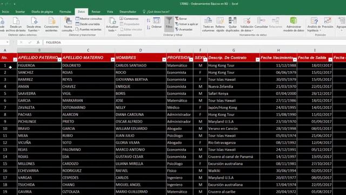Screen dimensions: 346x195
Task: Click Previsión forecast icon
Action: click(x=328, y=23)
